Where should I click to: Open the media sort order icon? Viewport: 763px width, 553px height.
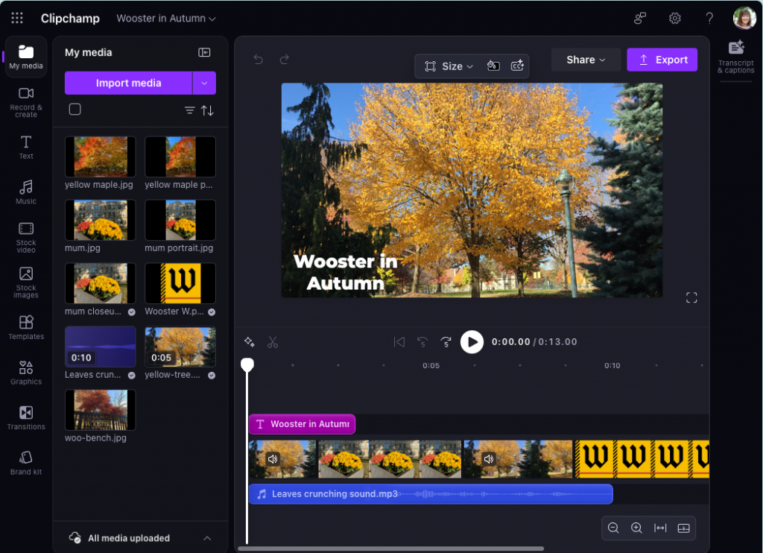point(207,110)
